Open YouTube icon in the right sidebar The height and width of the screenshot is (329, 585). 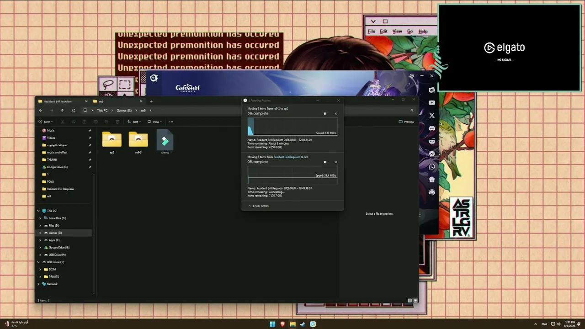pos(432,103)
